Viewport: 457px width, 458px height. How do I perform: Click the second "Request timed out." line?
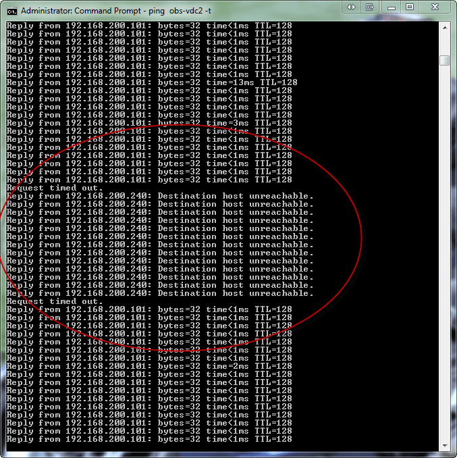tap(55, 301)
